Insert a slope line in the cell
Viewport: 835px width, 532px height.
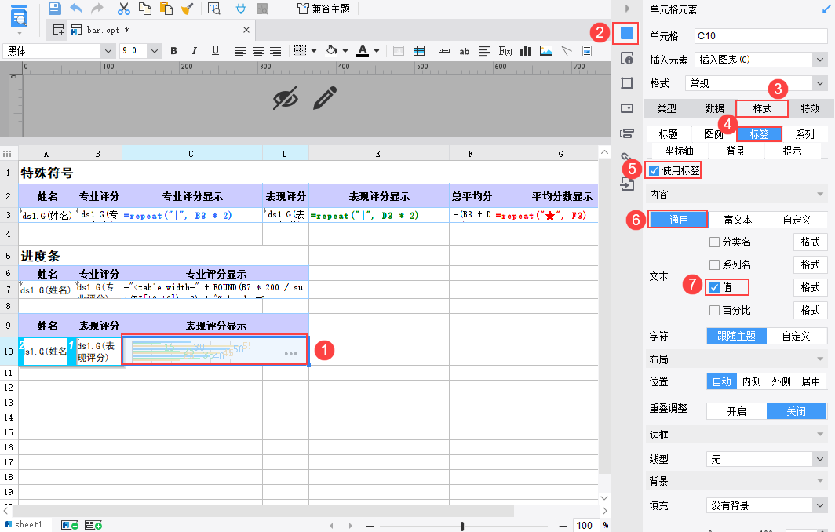coord(566,51)
